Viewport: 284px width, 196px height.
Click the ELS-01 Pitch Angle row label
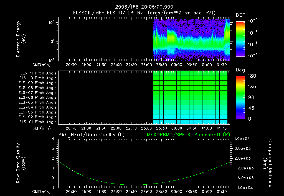[38, 122]
